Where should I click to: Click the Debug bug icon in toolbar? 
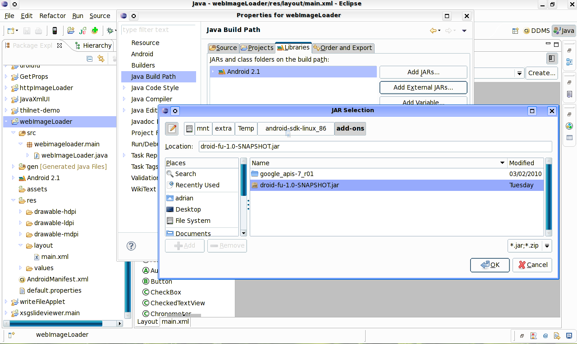[x=110, y=31]
